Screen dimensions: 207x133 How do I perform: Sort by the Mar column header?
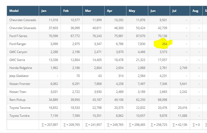point(93,11)
